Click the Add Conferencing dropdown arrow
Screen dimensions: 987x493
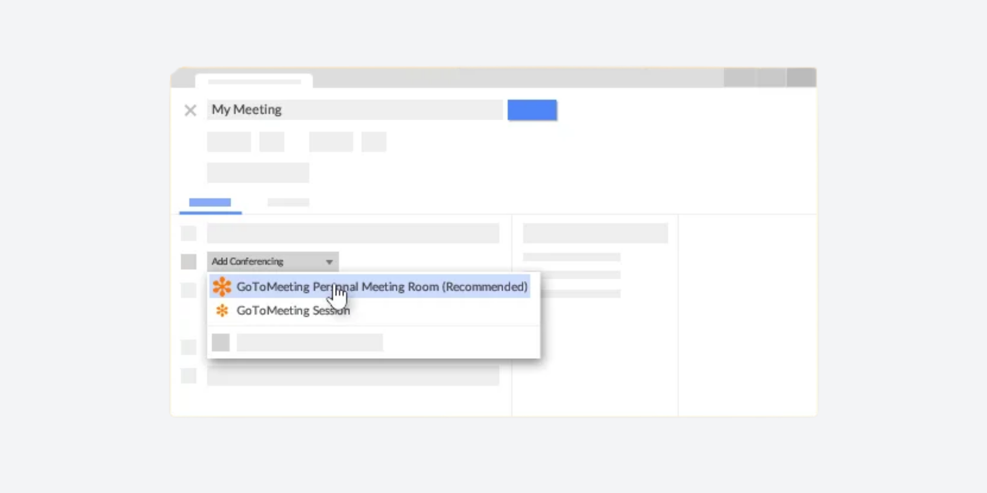(329, 262)
